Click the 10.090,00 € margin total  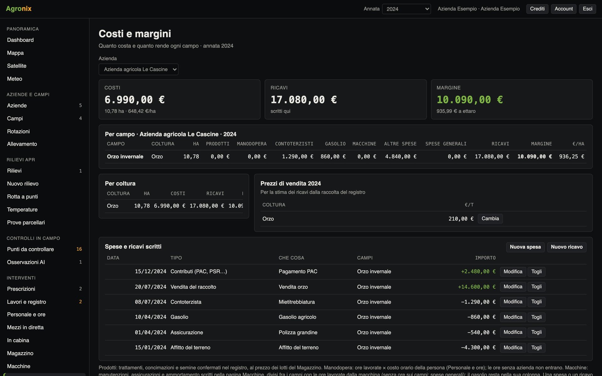(470, 100)
